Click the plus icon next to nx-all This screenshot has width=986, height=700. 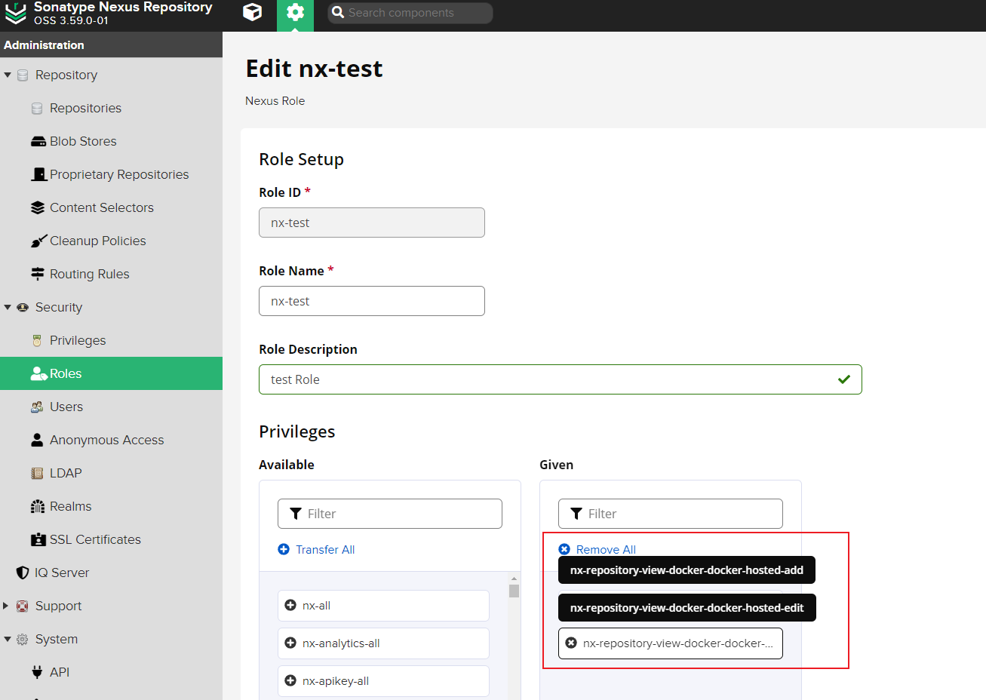tap(290, 605)
